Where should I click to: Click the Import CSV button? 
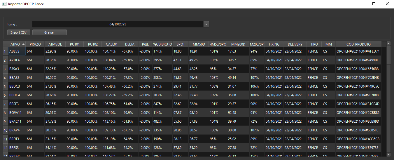(x=19, y=32)
